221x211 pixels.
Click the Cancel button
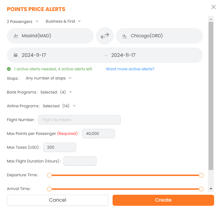(57, 200)
